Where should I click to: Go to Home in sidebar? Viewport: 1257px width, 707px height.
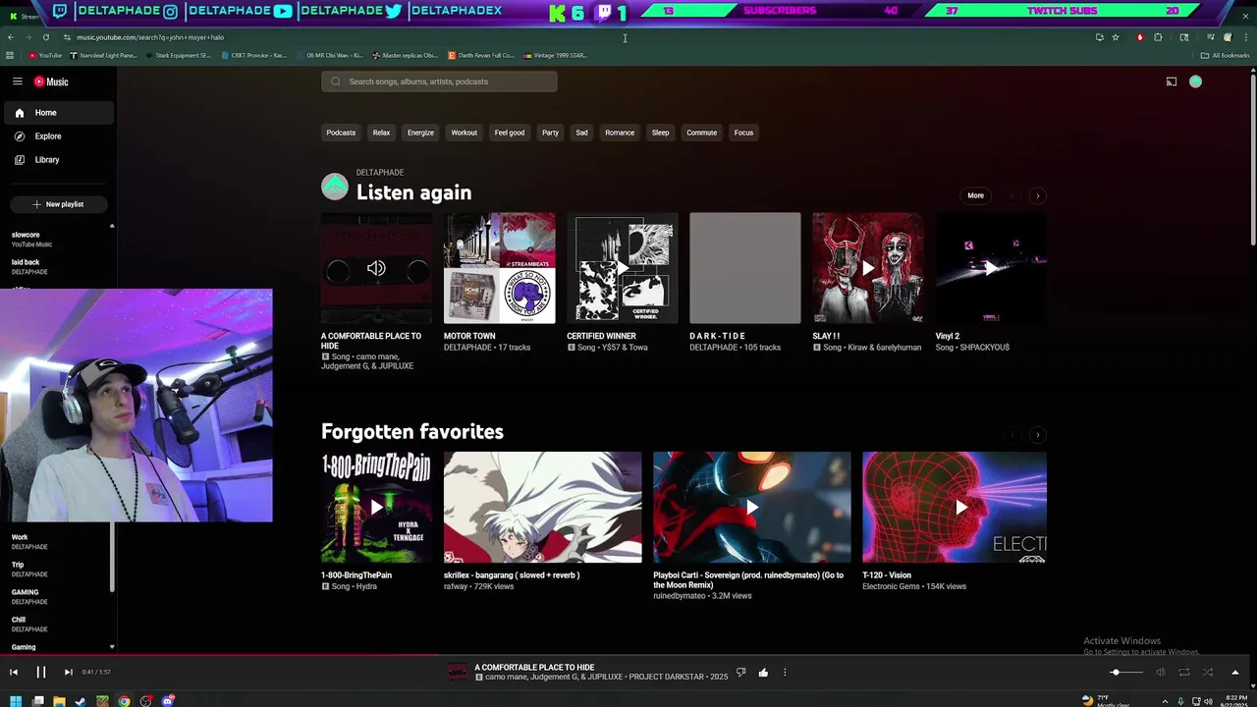(x=58, y=113)
